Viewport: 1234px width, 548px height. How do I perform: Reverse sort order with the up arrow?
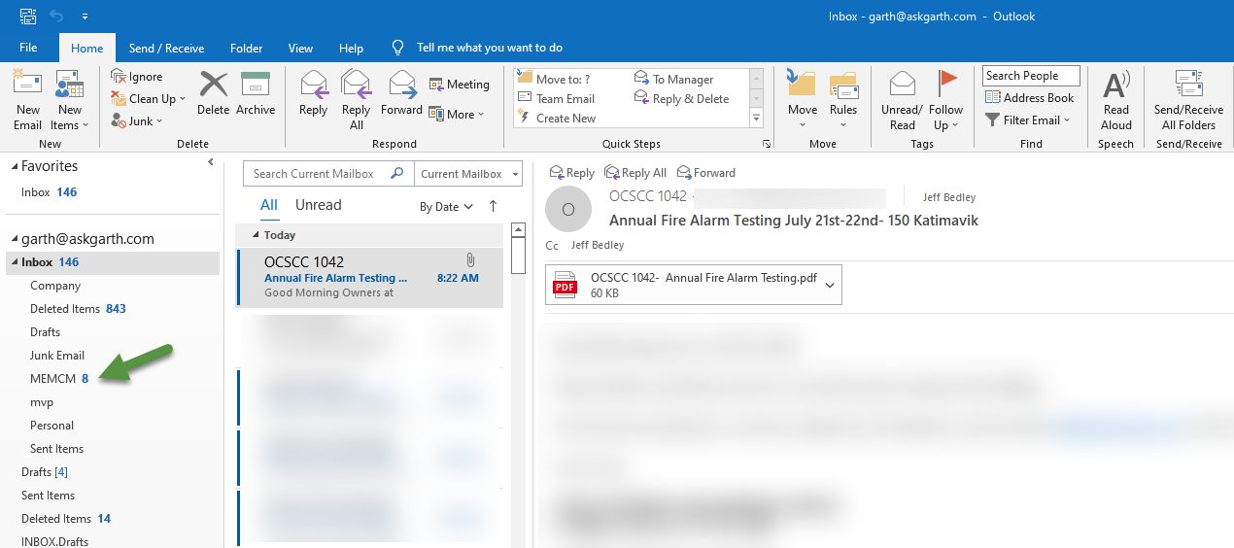coord(493,206)
